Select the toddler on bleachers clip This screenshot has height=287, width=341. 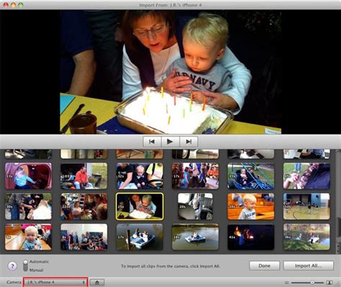251,206
